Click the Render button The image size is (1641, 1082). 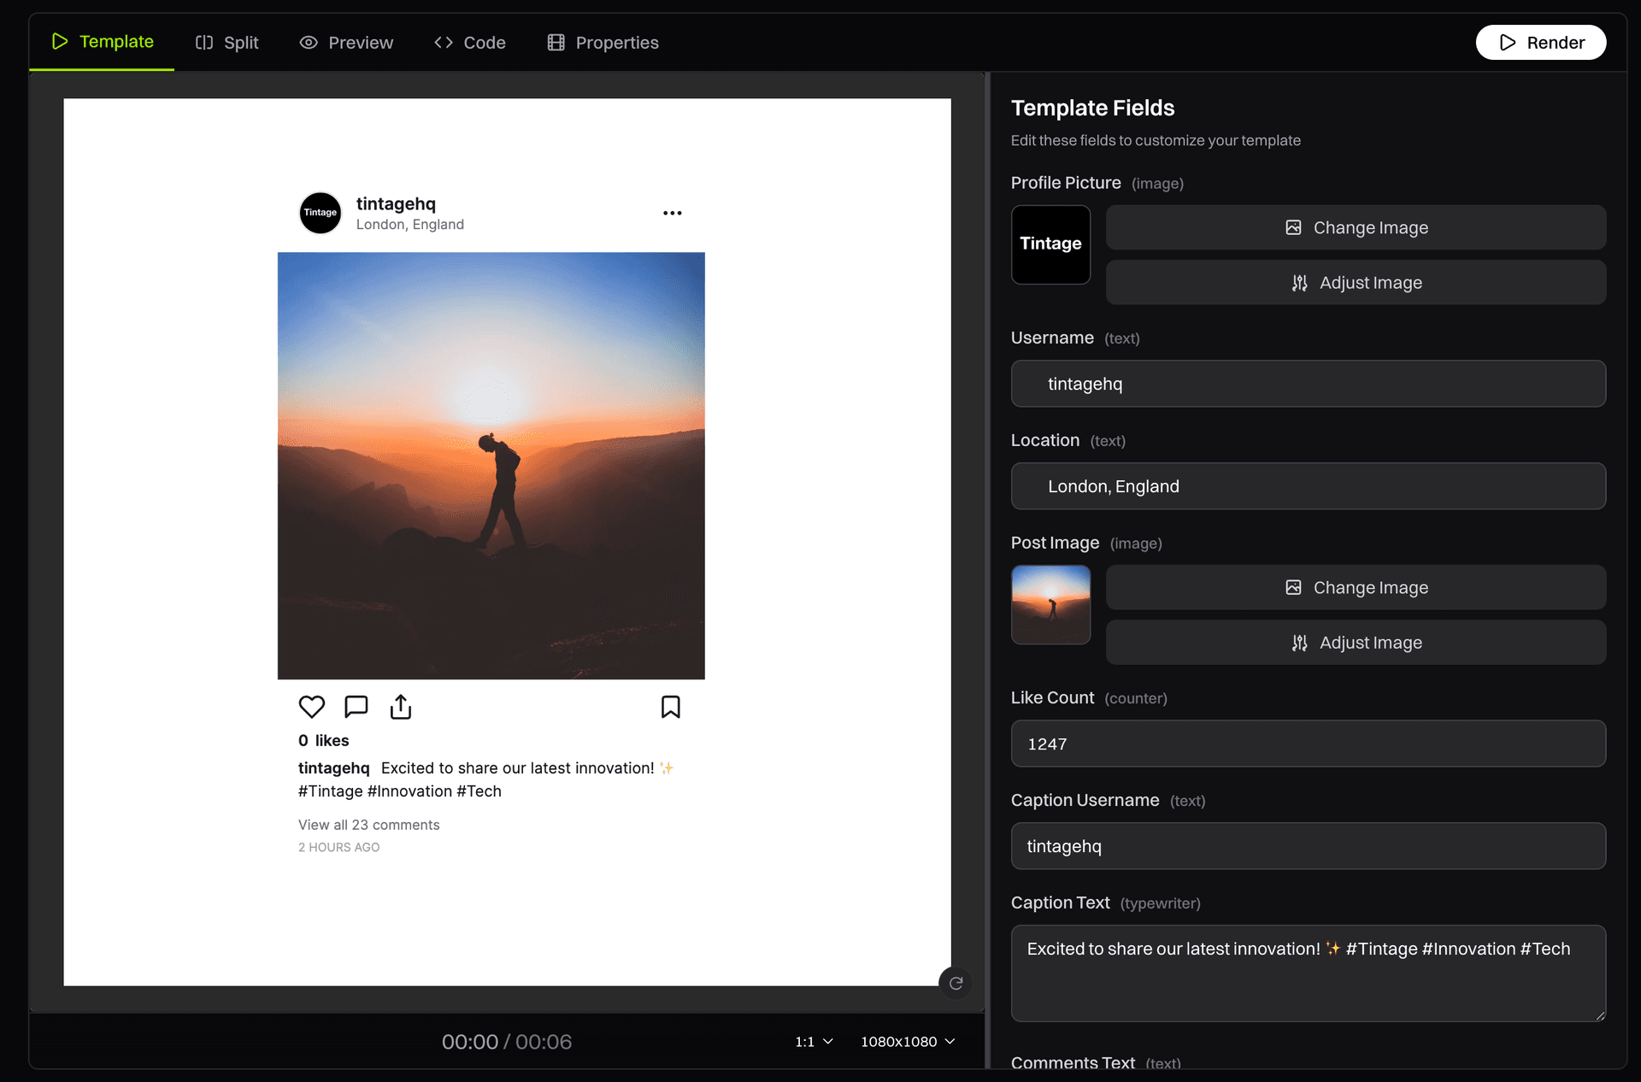coord(1541,42)
